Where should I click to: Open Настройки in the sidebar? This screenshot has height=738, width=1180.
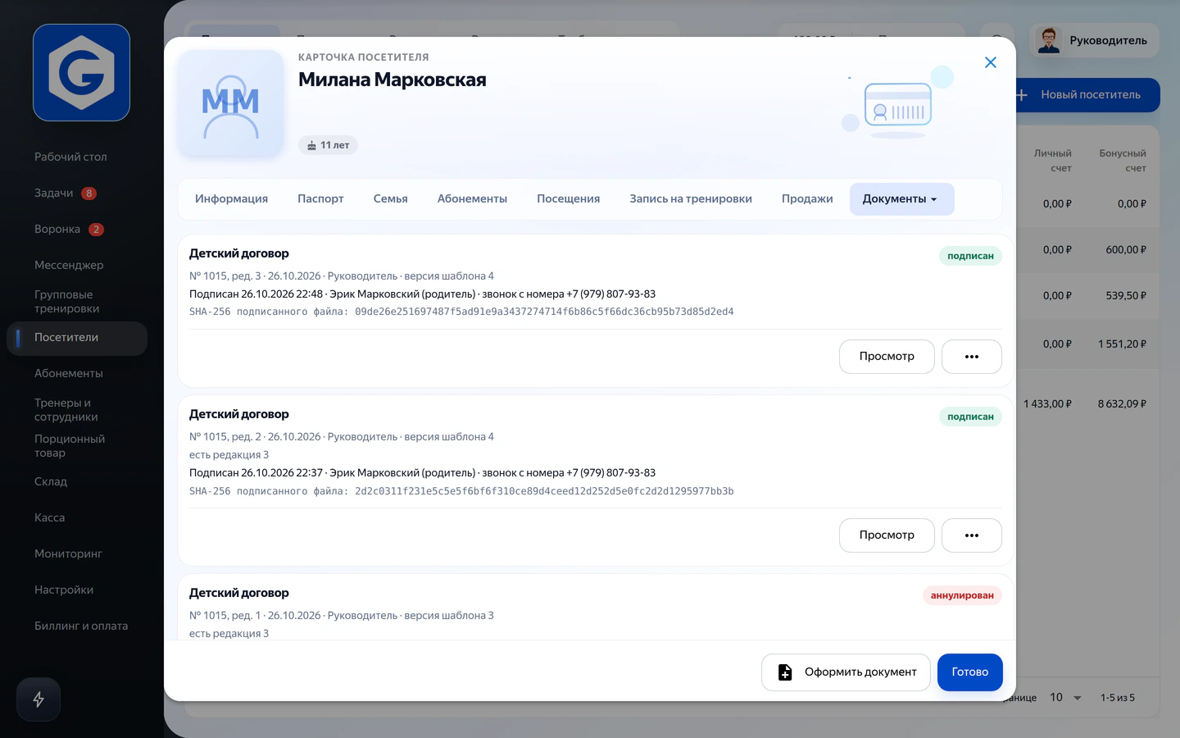point(64,590)
